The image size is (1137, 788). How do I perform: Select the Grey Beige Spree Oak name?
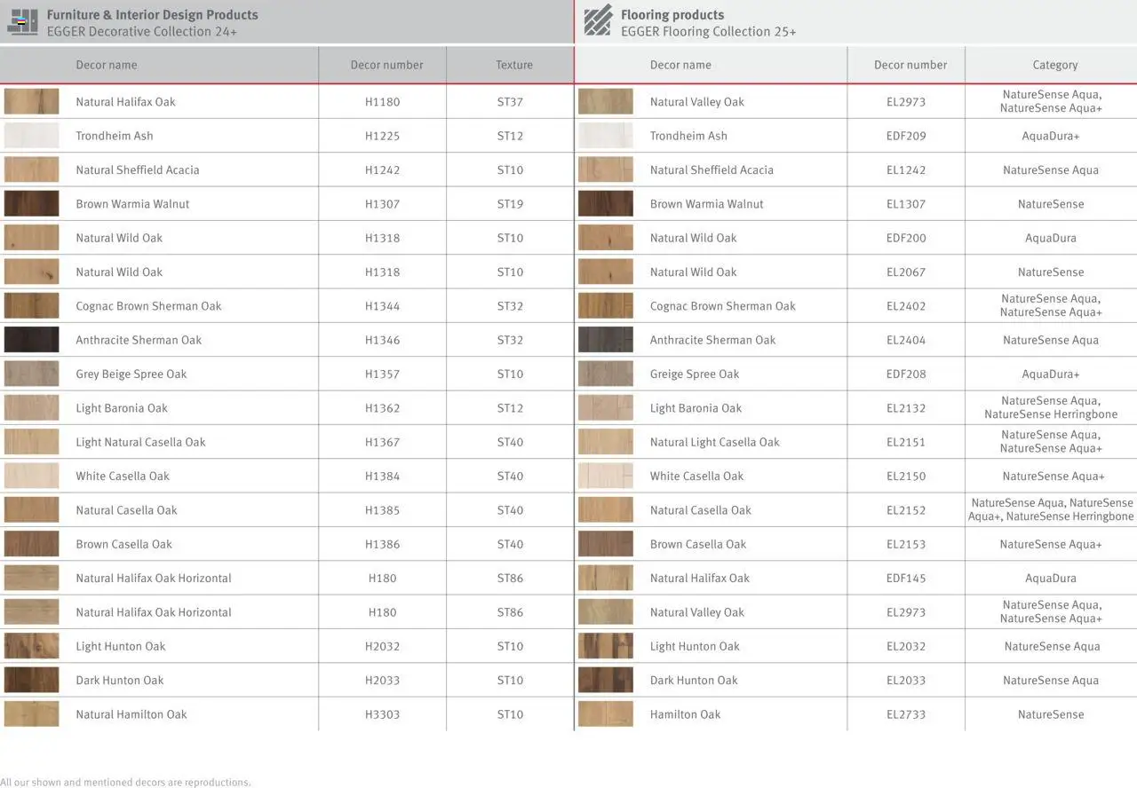pyautogui.click(x=131, y=374)
